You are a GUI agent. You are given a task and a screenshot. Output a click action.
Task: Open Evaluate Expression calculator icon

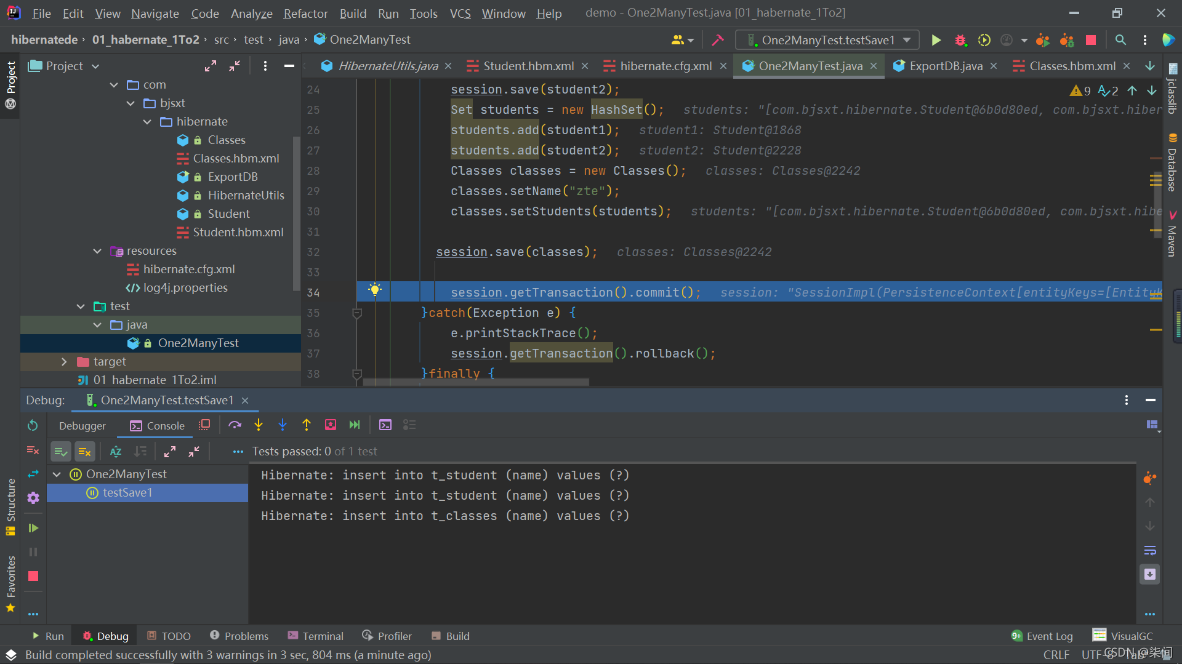385,425
